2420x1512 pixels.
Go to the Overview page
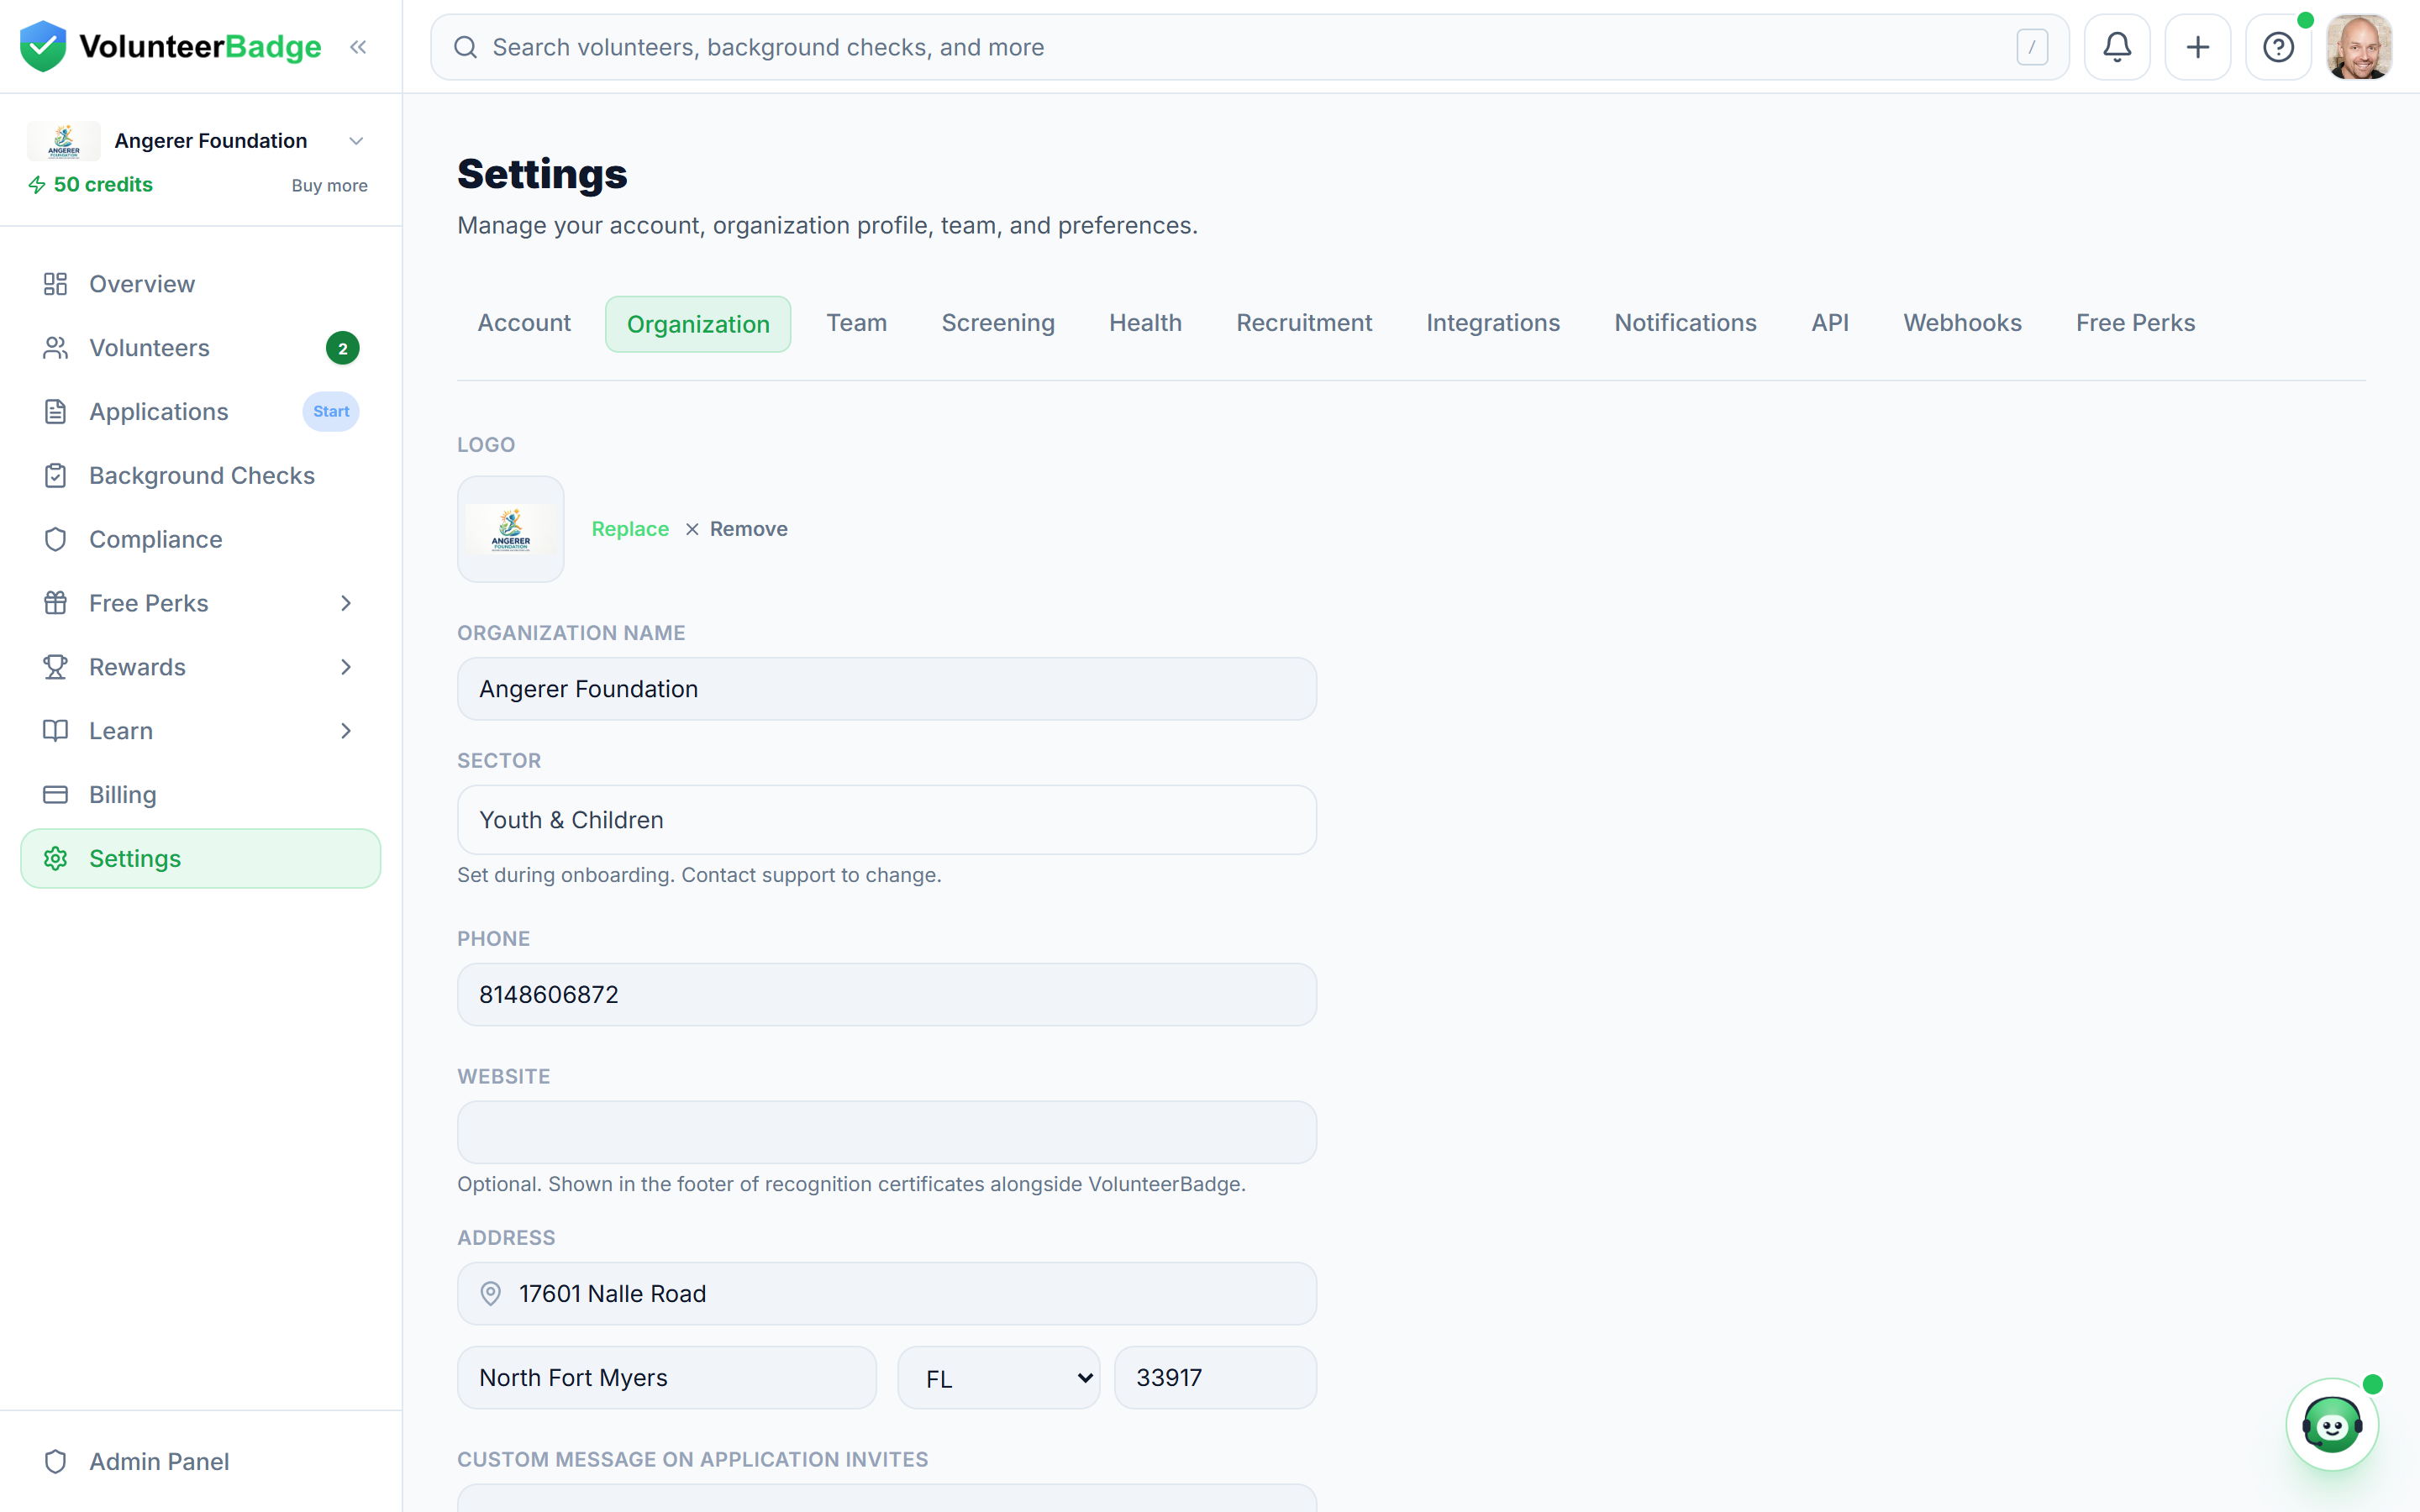click(x=200, y=284)
